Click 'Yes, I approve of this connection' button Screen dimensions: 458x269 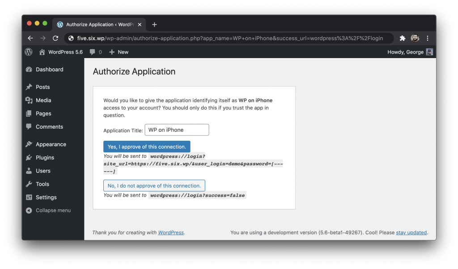coord(147,147)
